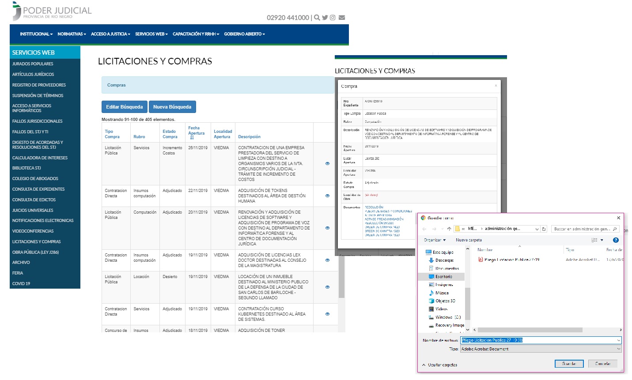Open COVID 19 in the sidebar
632x380 pixels.
coord(21,284)
